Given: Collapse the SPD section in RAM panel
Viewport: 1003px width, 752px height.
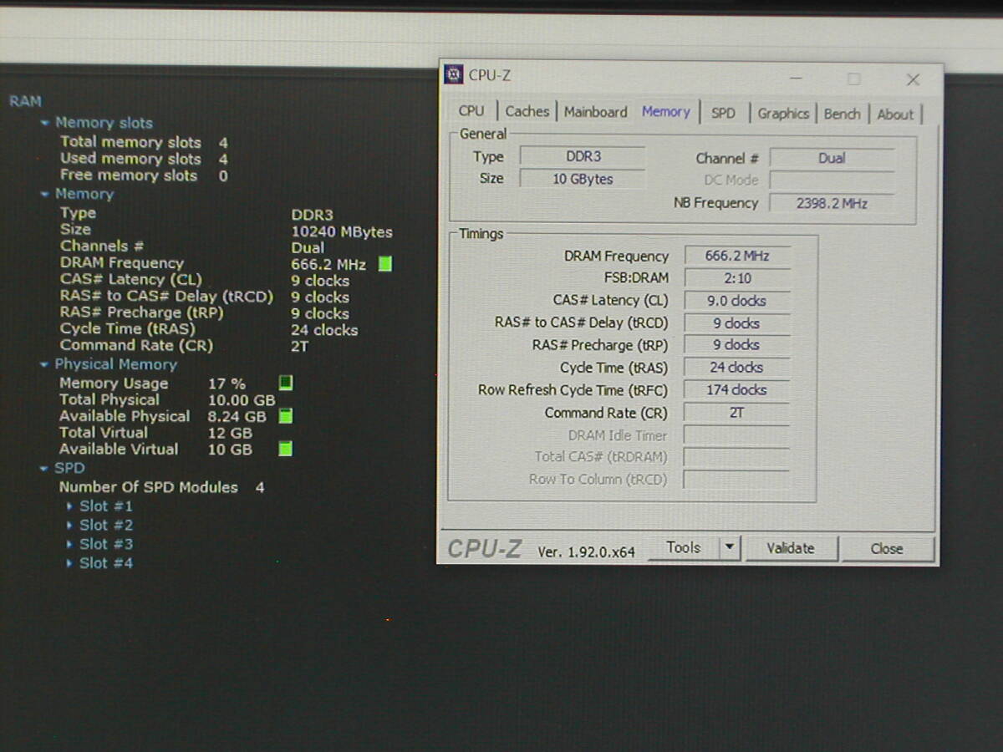Looking at the screenshot, I should pos(45,469).
